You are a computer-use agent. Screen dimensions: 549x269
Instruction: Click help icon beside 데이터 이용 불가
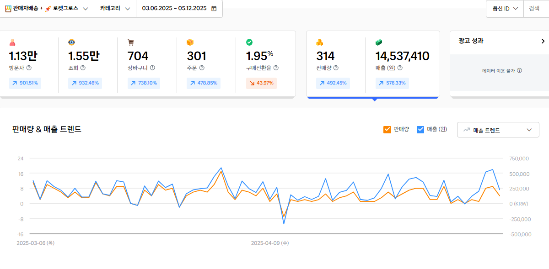[x=519, y=71]
